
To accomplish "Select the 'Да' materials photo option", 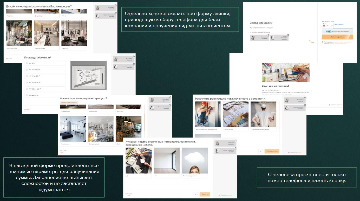I will pos(139,161).
